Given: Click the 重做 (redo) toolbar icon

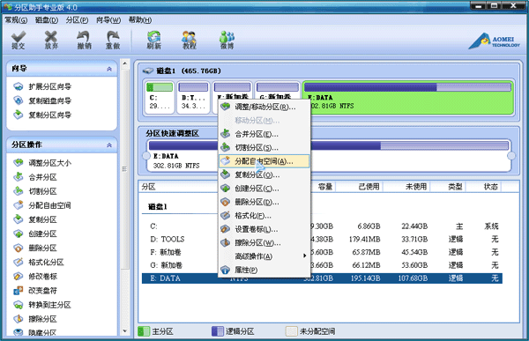Looking at the screenshot, I should click(113, 41).
